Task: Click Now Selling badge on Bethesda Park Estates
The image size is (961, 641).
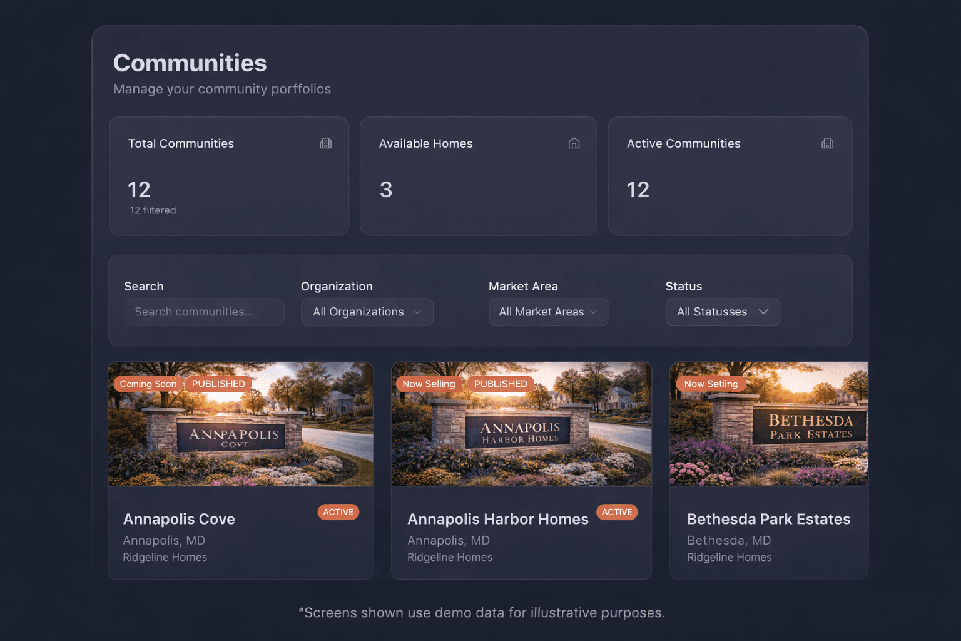Action: point(711,384)
